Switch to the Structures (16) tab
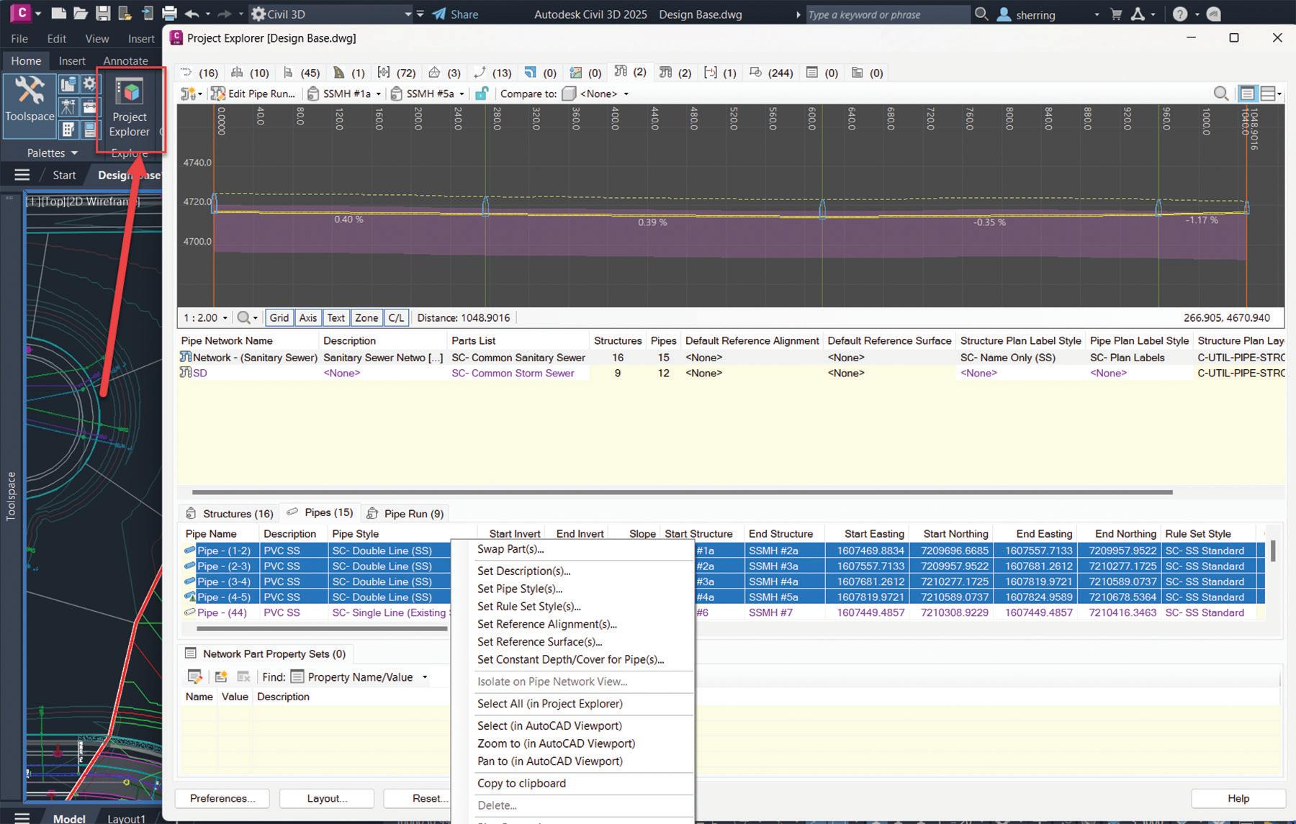The image size is (1296, 824). (x=230, y=513)
